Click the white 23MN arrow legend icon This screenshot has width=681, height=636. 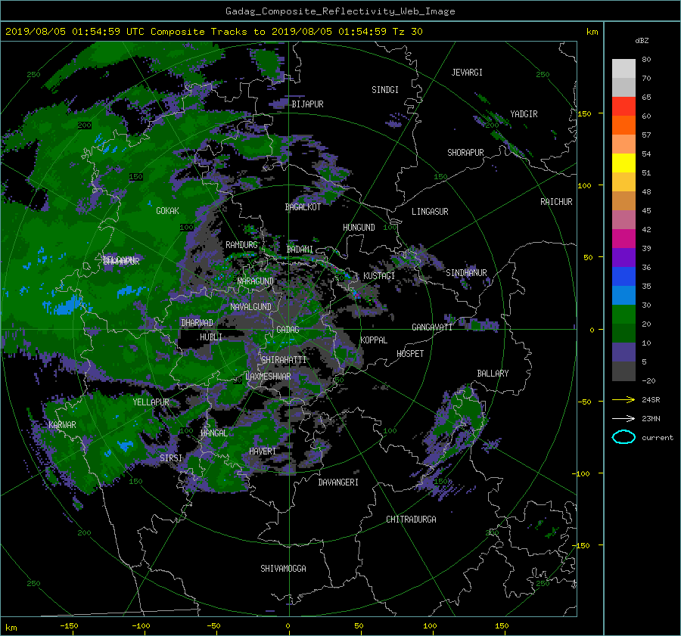pyautogui.click(x=623, y=418)
